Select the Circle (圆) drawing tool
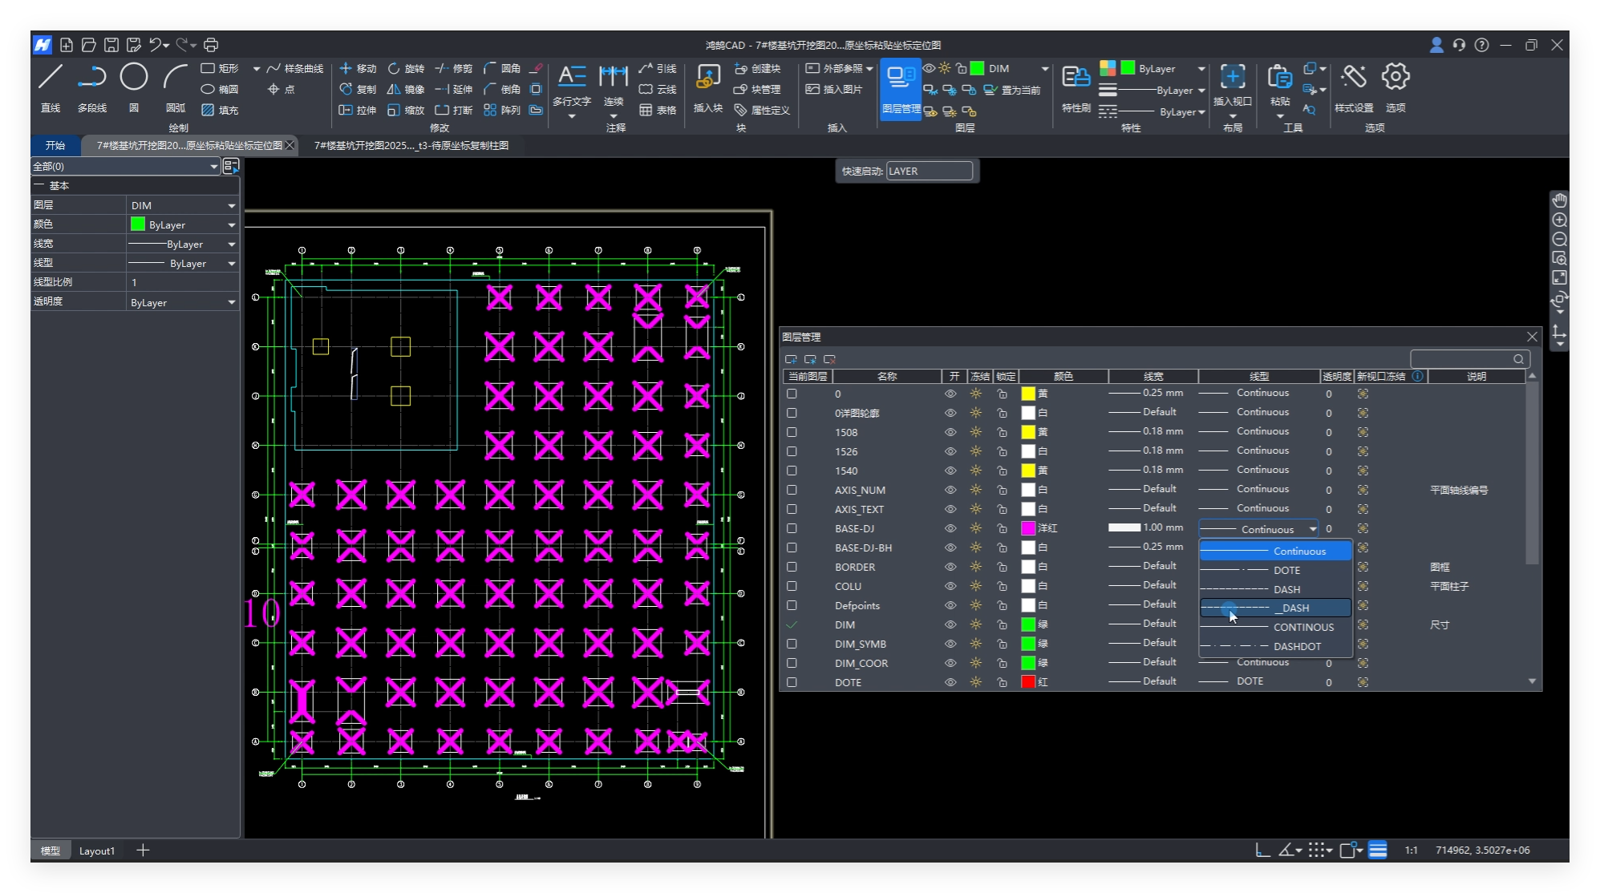Image resolution: width=1600 pixels, height=893 pixels. 133,78
